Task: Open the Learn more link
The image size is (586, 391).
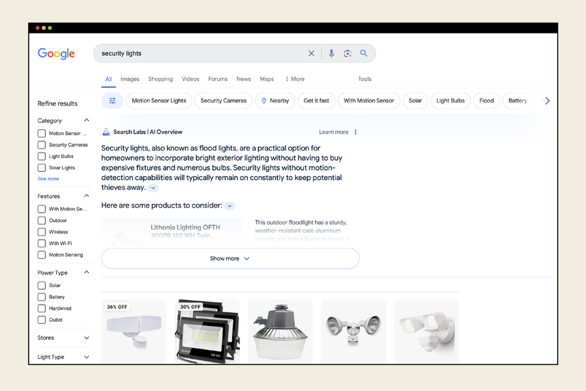Action: [x=333, y=132]
